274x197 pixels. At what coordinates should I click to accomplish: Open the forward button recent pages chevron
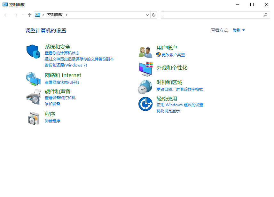[23, 15]
